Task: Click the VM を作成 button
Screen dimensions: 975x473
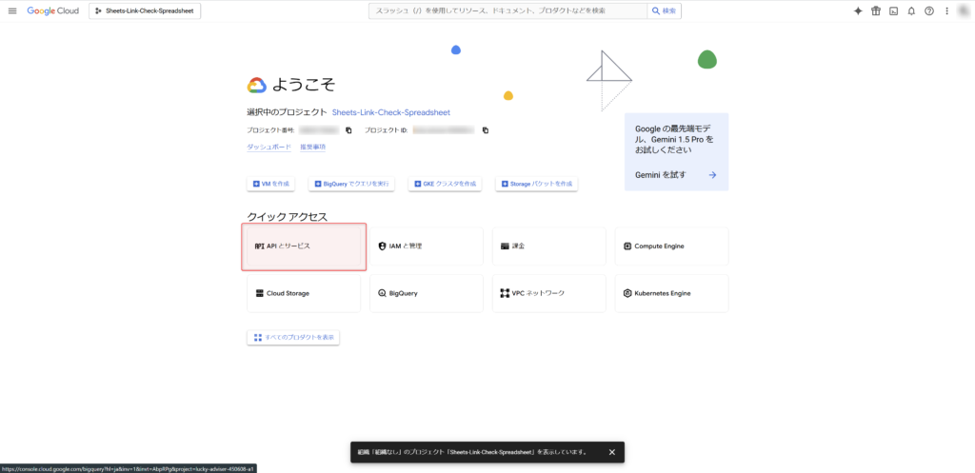Action: pyautogui.click(x=271, y=183)
